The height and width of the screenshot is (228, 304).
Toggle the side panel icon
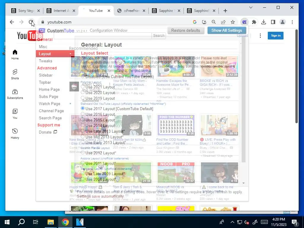click(x=273, y=22)
